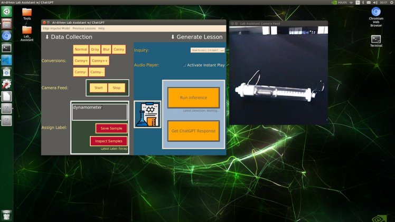Open the Previous Lessons menu
The height and width of the screenshot is (222, 395).
[x=84, y=28]
